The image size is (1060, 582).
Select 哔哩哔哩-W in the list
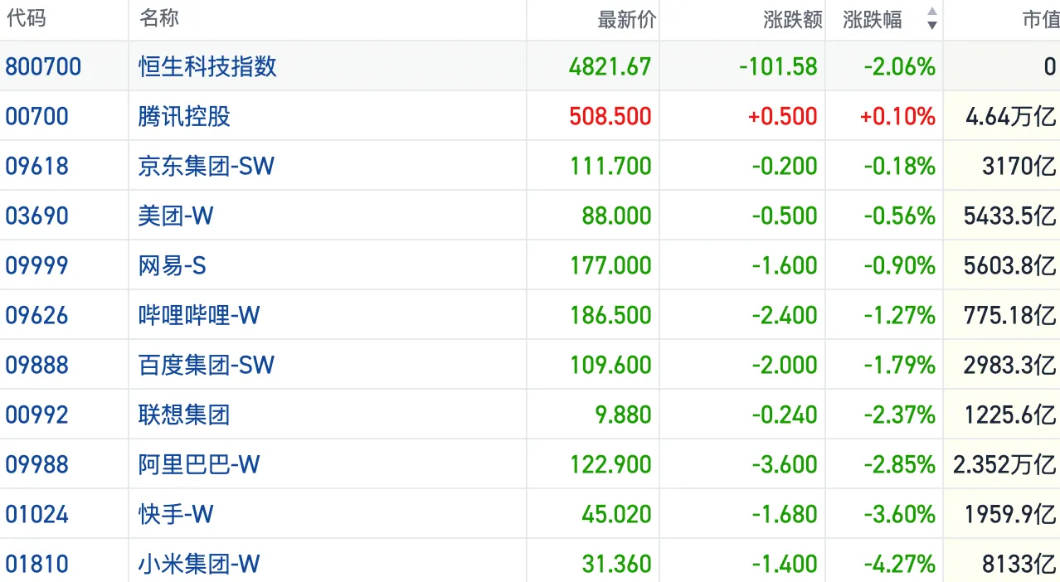(199, 315)
